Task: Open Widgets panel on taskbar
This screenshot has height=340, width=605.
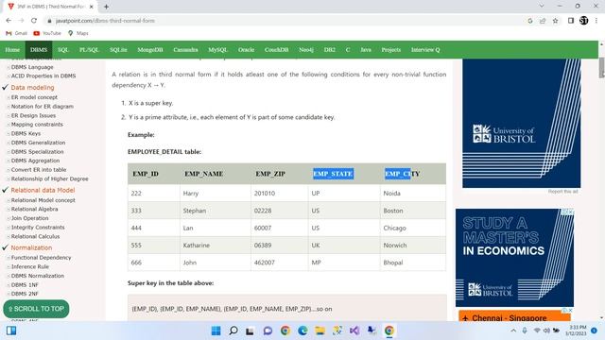Action: tap(11, 331)
